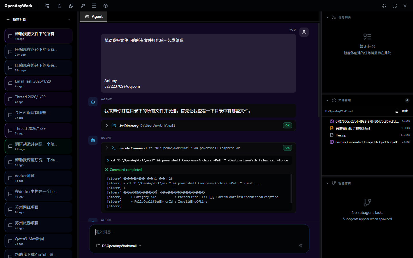This screenshot has width=413, height=258.
Task: Select the sliders settings icon in toolbar
Action: pyautogui.click(x=47, y=5)
